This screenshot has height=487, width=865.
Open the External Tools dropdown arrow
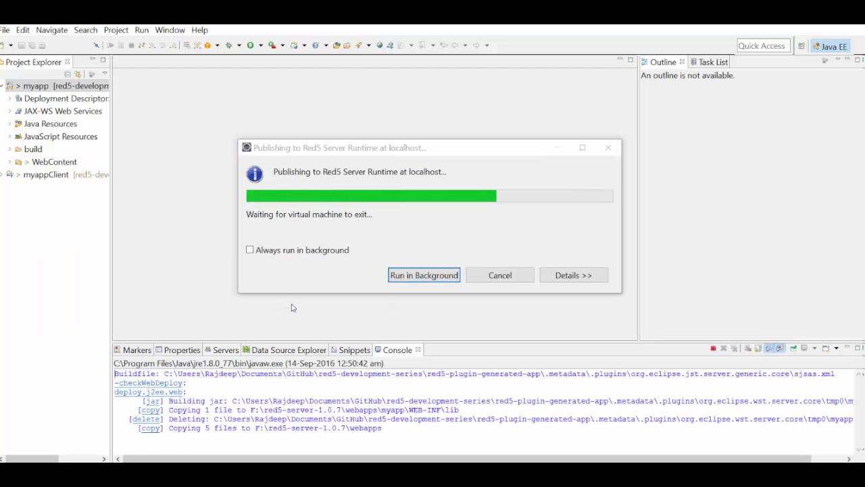click(x=282, y=45)
